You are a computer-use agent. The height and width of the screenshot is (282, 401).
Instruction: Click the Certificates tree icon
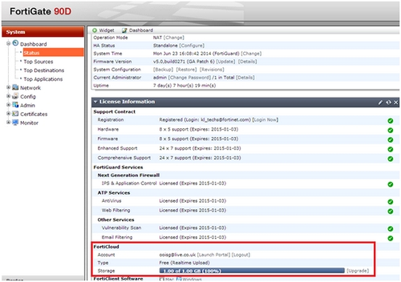[15, 114]
